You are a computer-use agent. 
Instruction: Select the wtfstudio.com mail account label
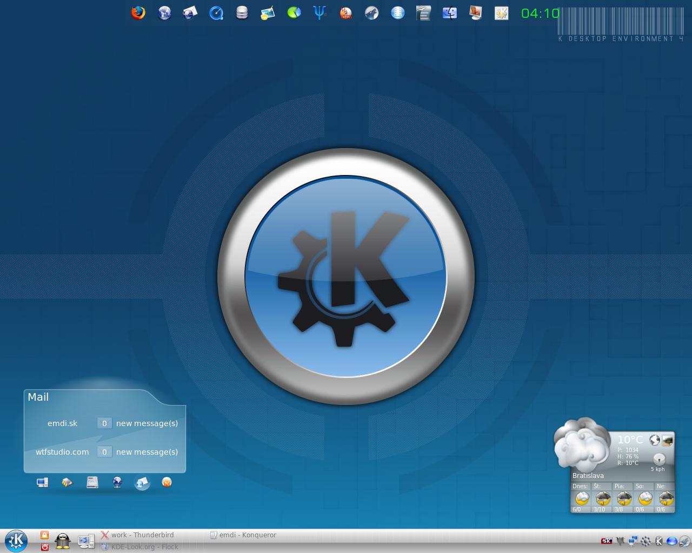(62, 452)
